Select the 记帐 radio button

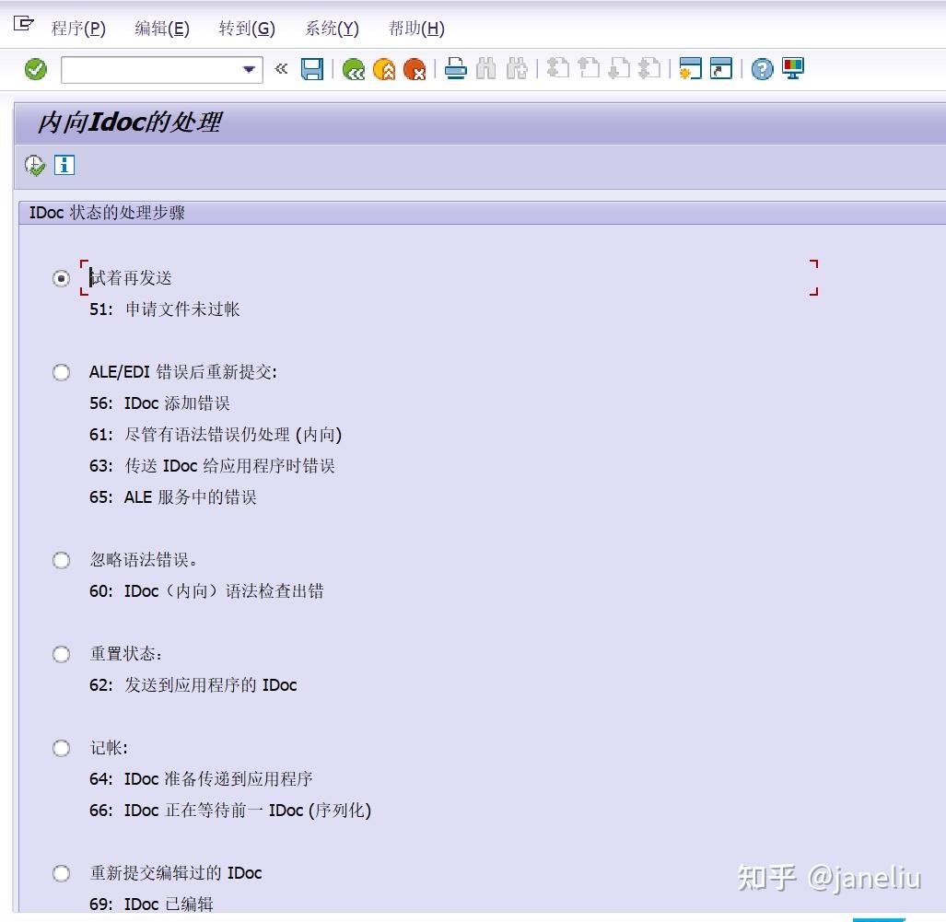pos(61,748)
